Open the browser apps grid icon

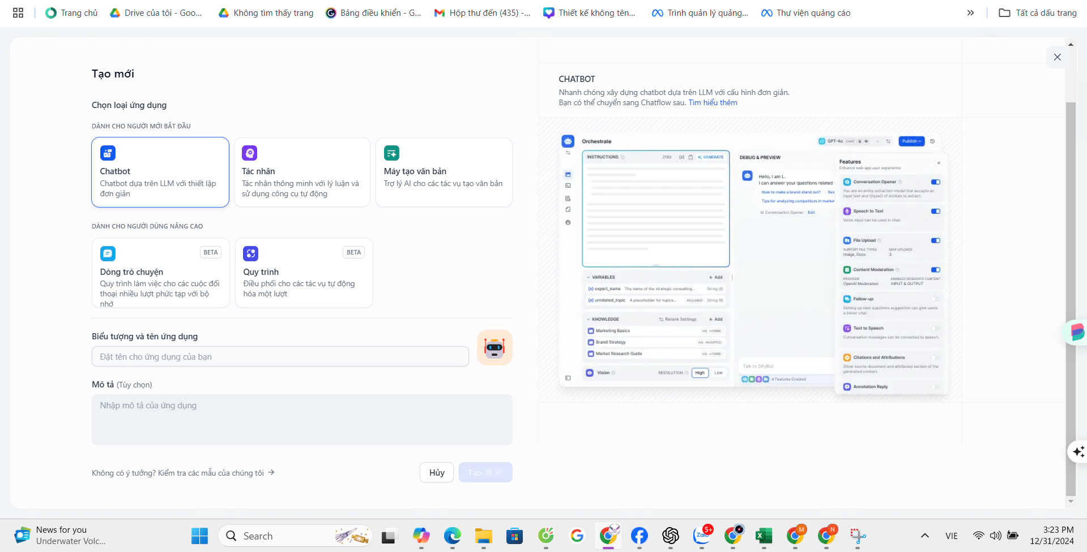(x=18, y=12)
